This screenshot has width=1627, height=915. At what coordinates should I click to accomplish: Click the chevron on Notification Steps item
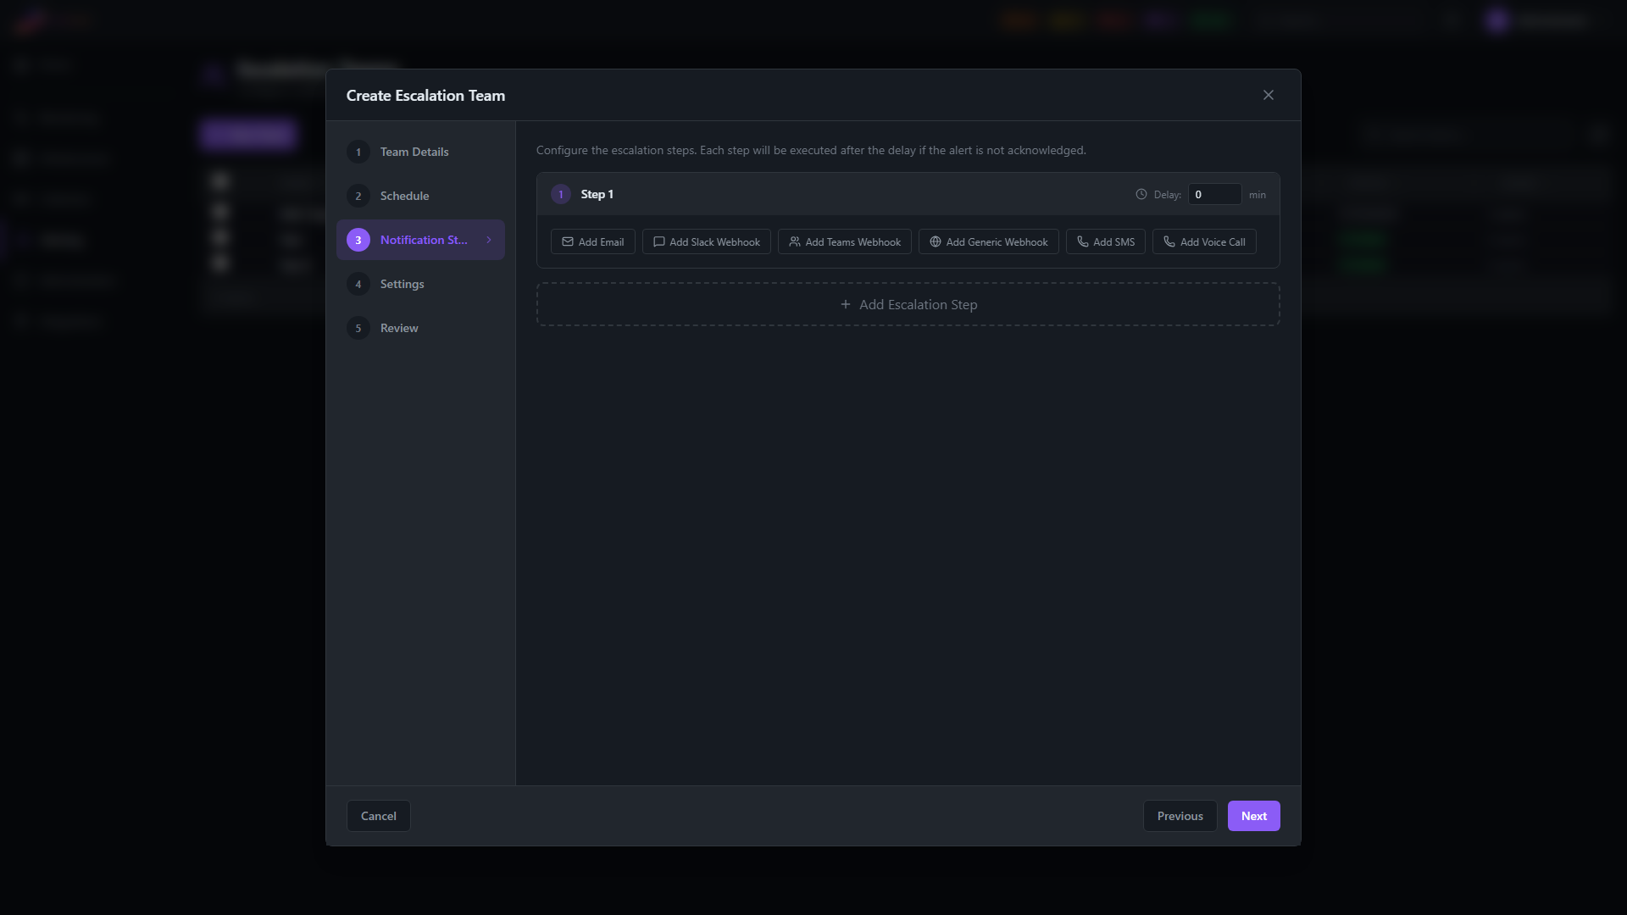489,240
